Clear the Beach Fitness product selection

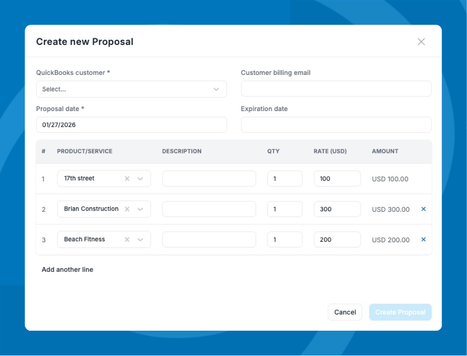pyautogui.click(x=127, y=240)
